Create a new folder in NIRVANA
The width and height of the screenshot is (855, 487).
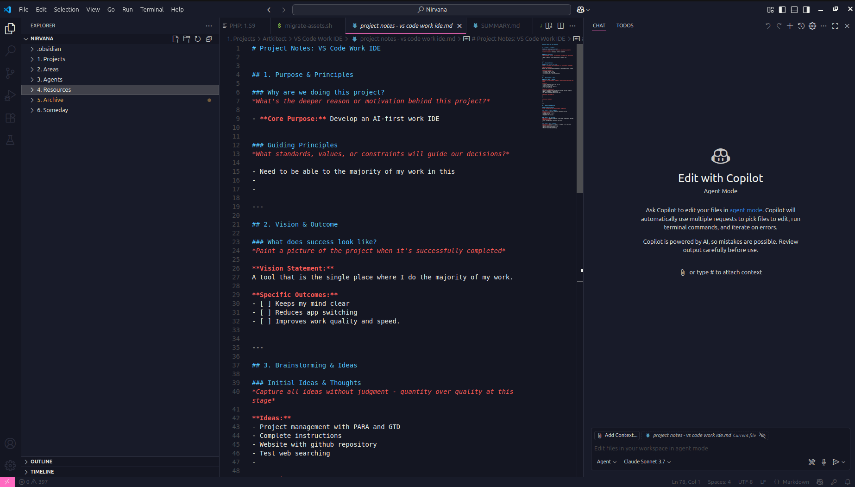[187, 39]
